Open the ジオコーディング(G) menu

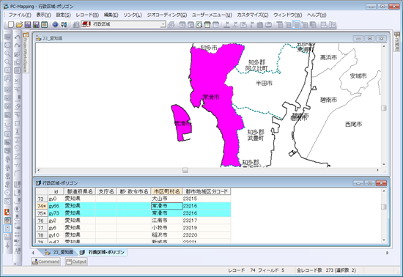(x=167, y=15)
